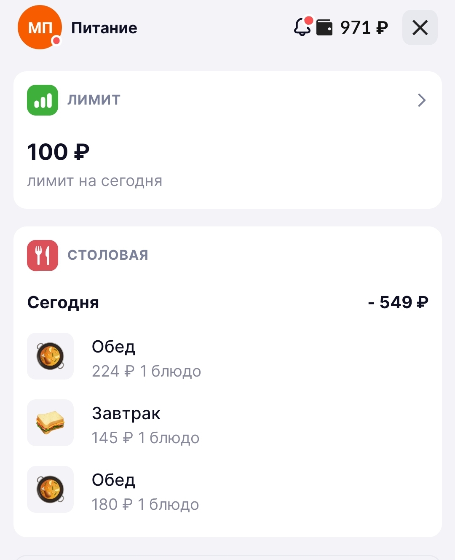The width and height of the screenshot is (455, 560).
Task: Open the Обед 224 ₽ entry
Action: click(227, 356)
